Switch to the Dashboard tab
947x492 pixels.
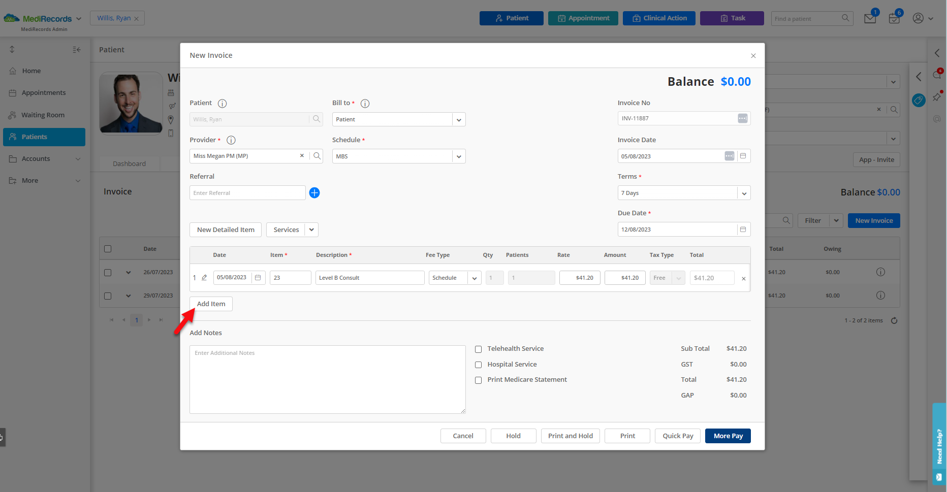(x=129, y=163)
